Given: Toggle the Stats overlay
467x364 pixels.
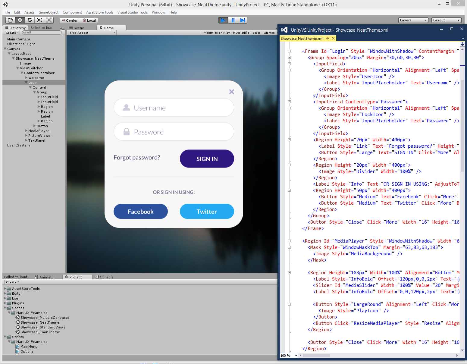Looking at the screenshot, I should click(x=256, y=33).
